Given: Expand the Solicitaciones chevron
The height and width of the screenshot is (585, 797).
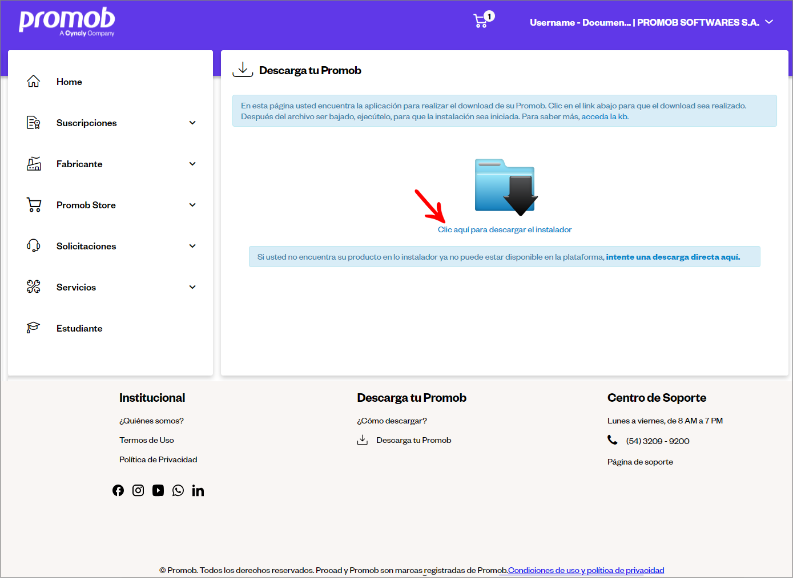Looking at the screenshot, I should tap(192, 246).
